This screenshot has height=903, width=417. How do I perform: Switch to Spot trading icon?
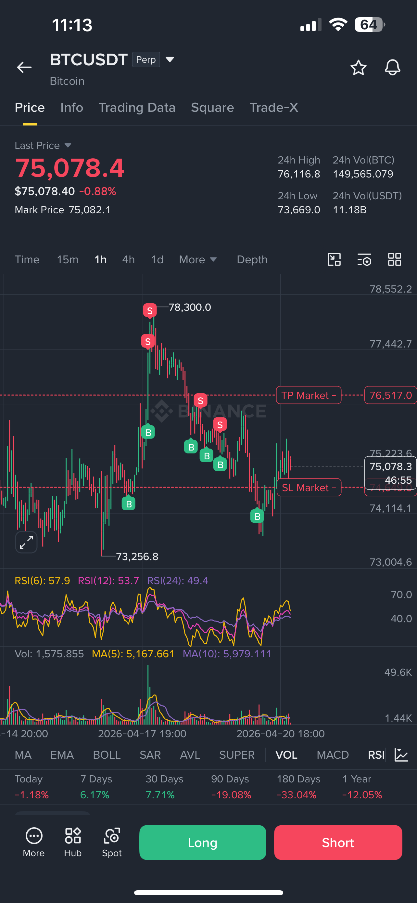[x=112, y=842]
